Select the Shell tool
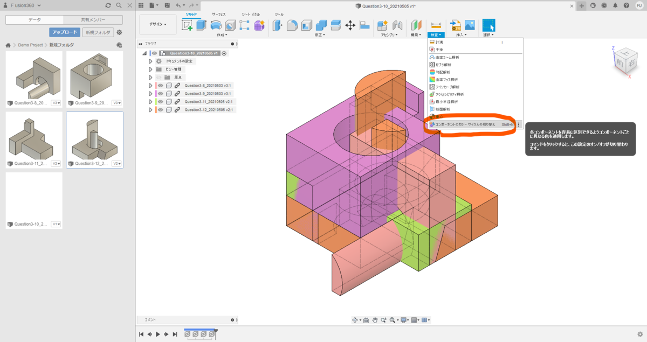647x342 pixels. [307, 25]
